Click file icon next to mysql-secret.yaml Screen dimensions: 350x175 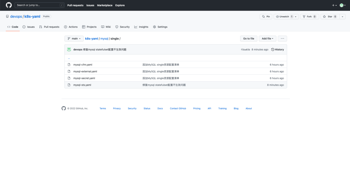[x=69, y=78]
